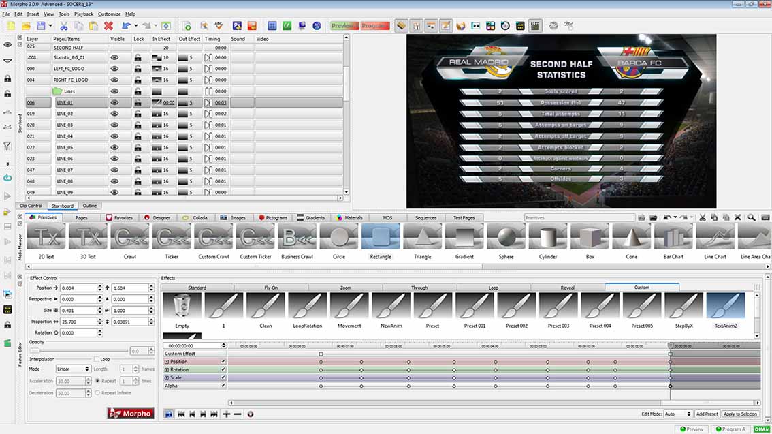
Task: Uncheck the Alpha track checkbox
Action: [x=223, y=386]
